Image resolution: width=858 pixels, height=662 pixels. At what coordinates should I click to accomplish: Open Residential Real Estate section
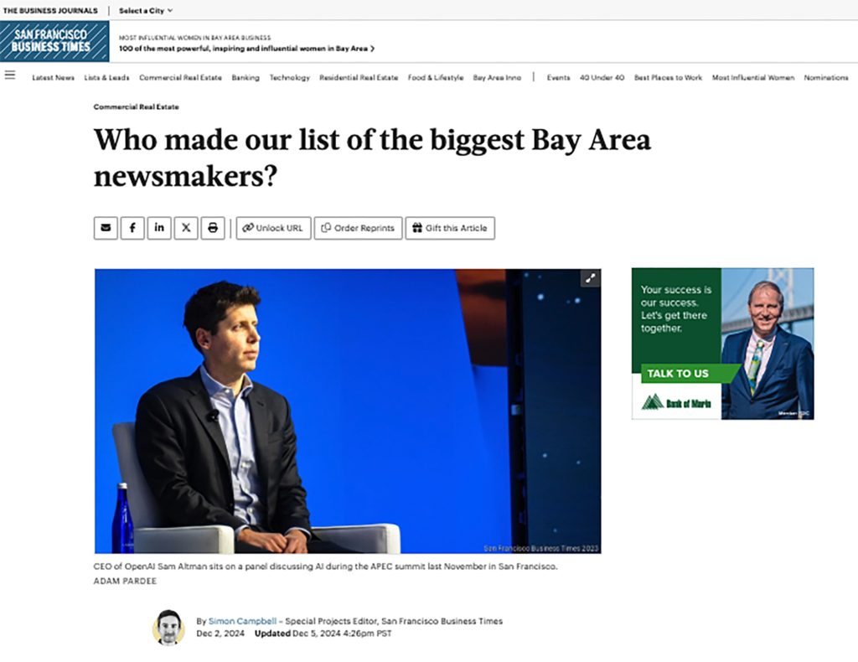coord(359,78)
